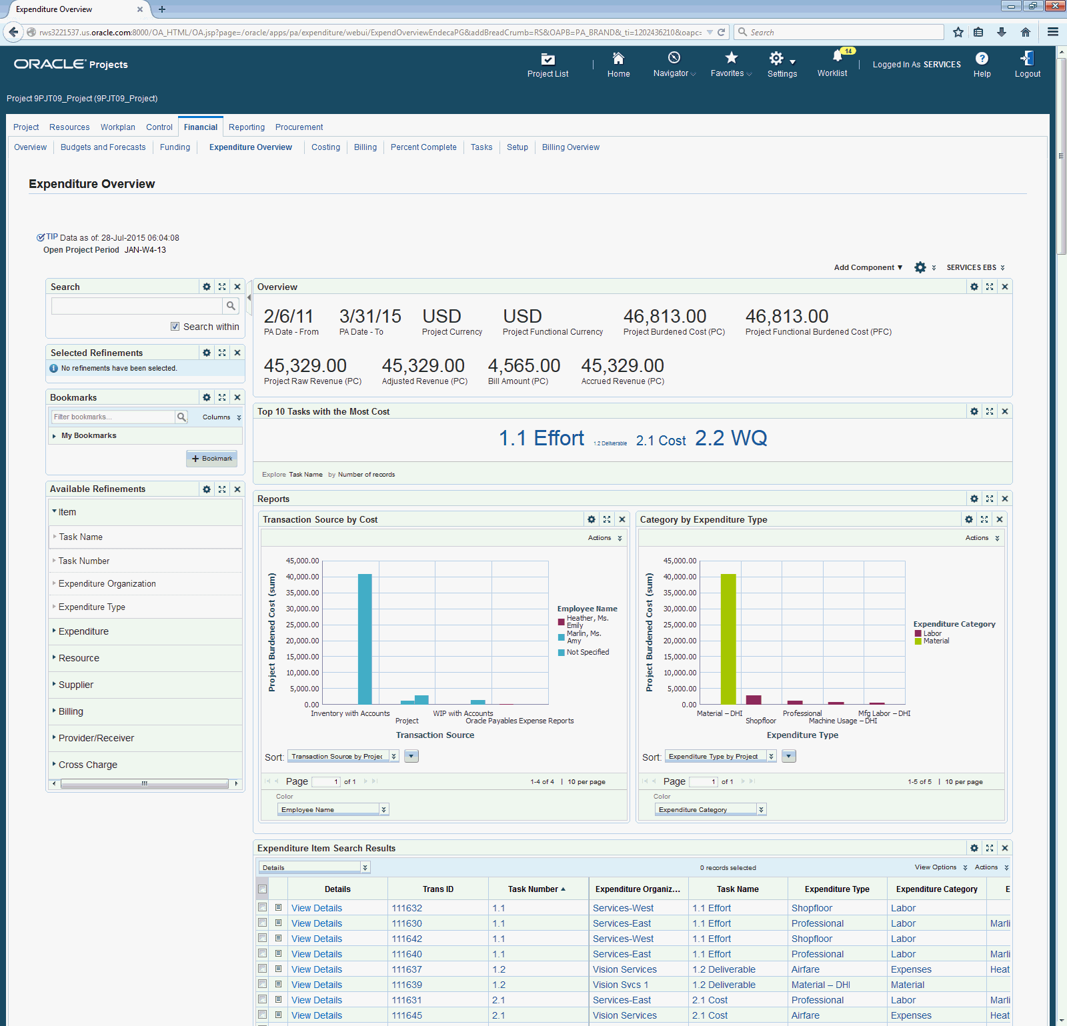Maximize the Selected Refinements panel
Image resolution: width=1067 pixels, height=1026 pixels.
pos(222,353)
